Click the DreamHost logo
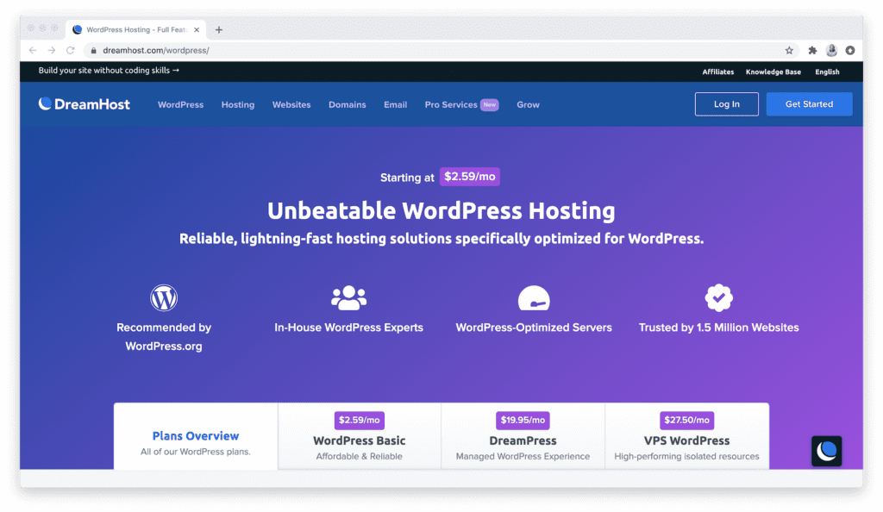The image size is (883, 512). [x=84, y=104]
